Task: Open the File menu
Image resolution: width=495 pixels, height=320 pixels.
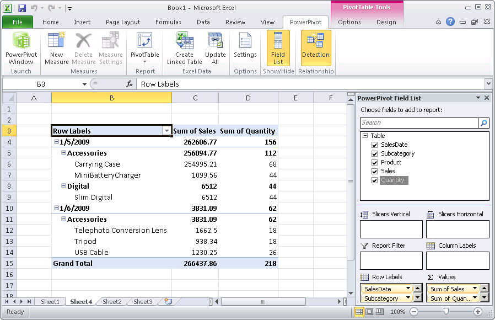Action: (18, 22)
